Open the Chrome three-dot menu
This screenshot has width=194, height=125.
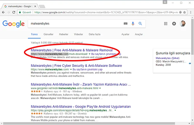(x=191, y=12)
